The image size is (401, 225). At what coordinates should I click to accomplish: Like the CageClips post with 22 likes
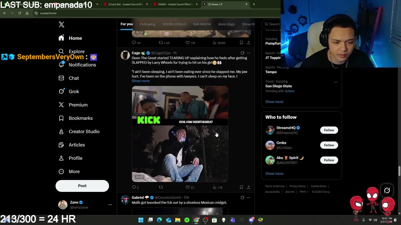(188, 187)
